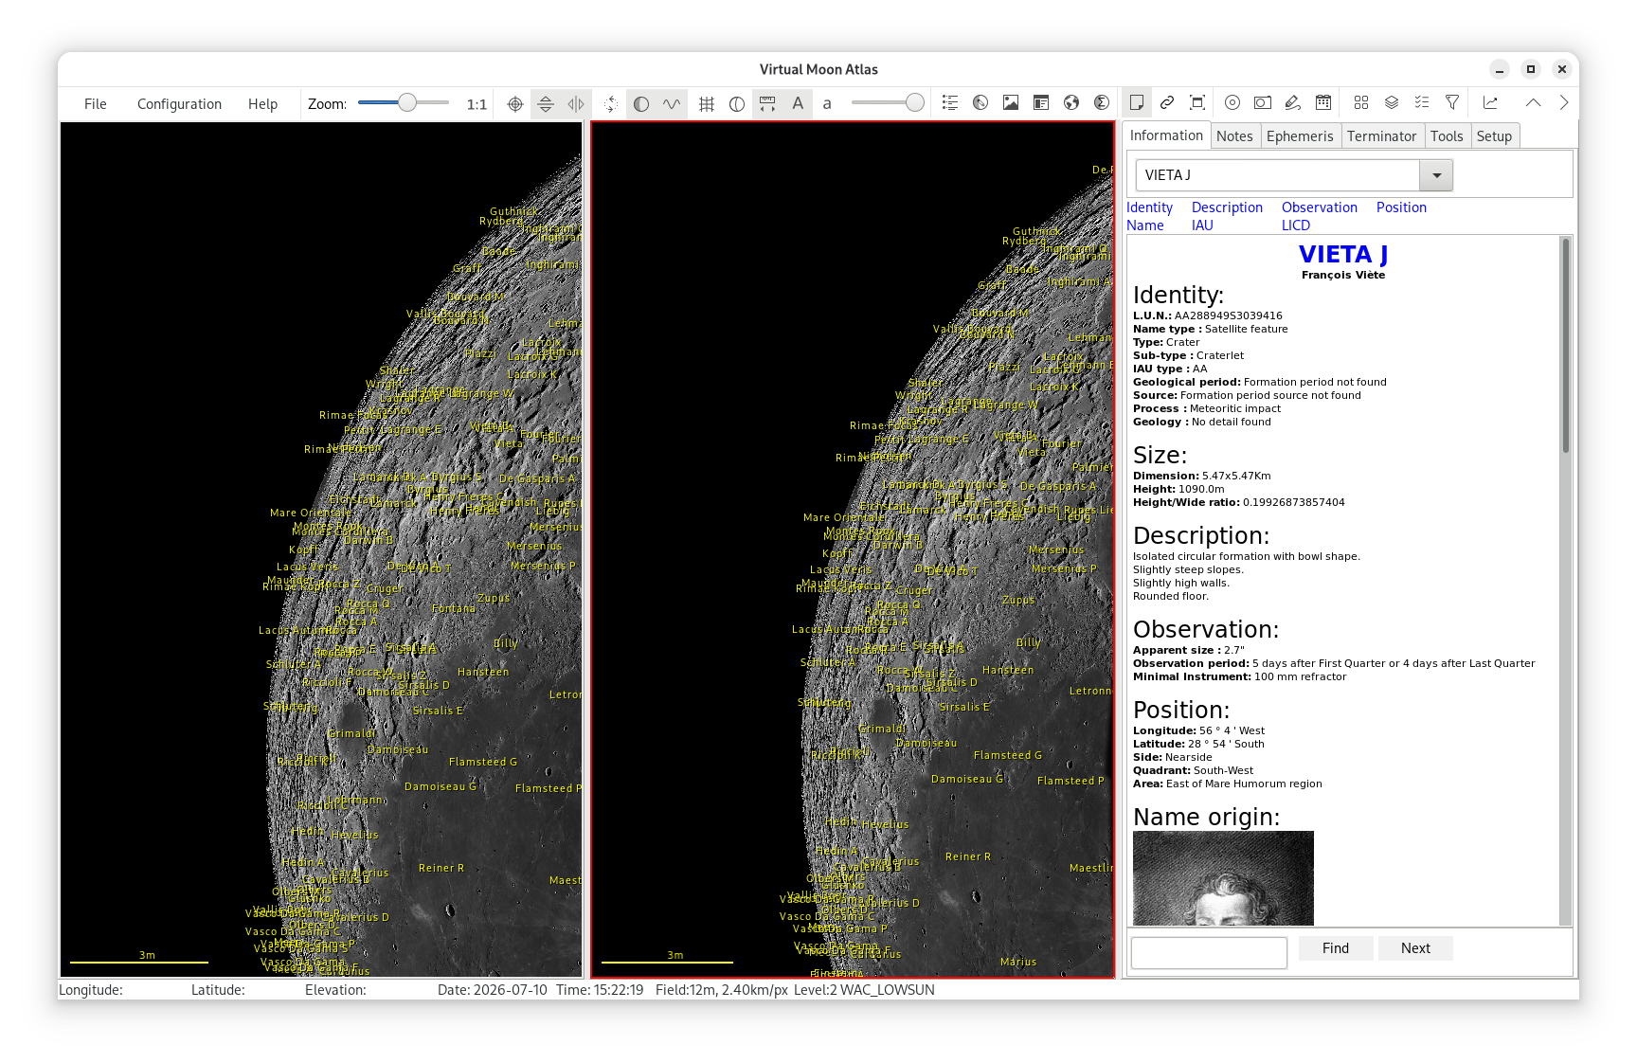Jump to the Observation link
This screenshot has height=1063, width=1637.
[x=1319, y=207]
